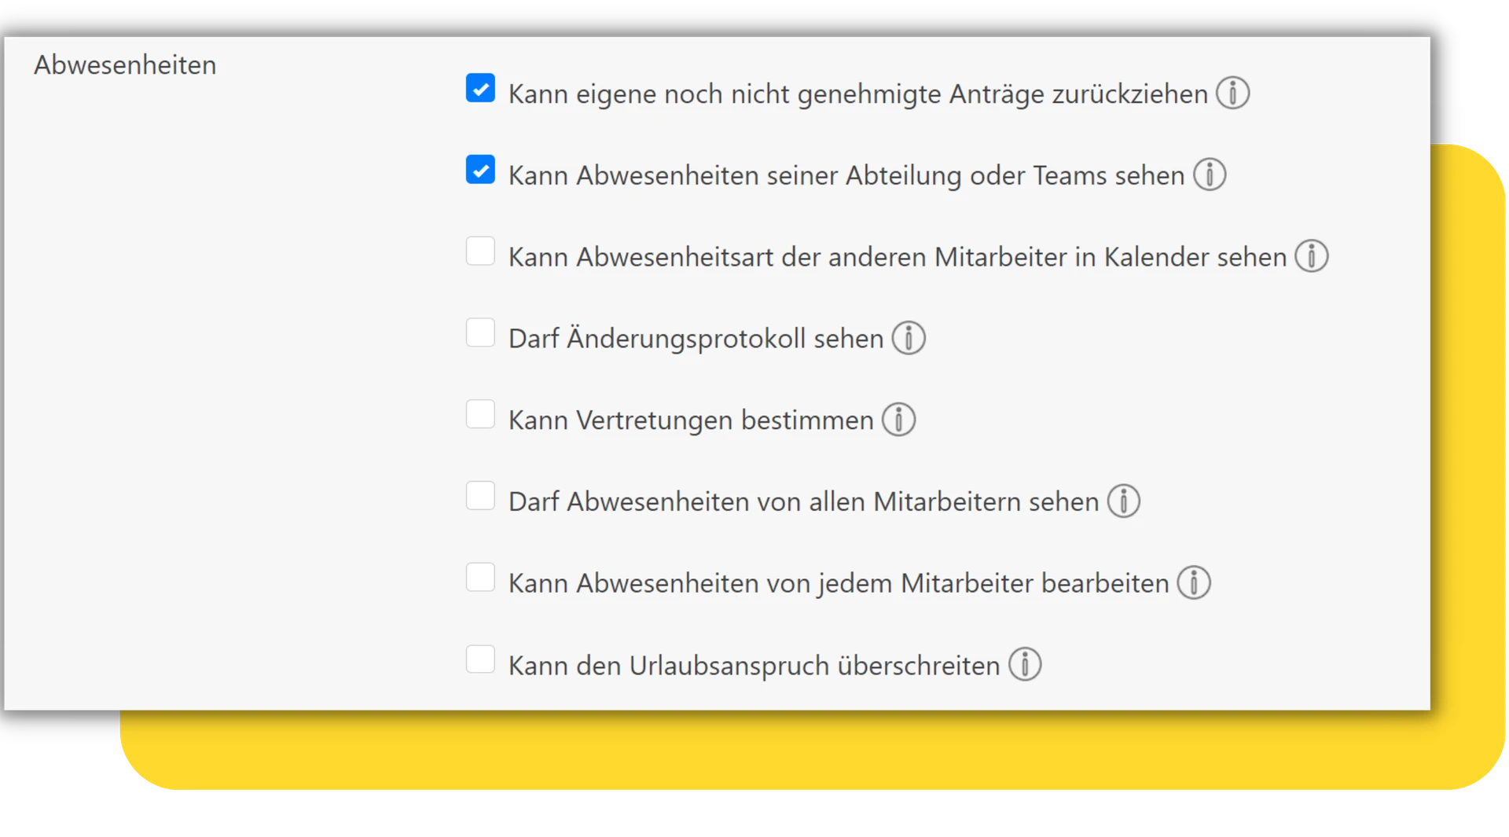Enable 'Kann Vertretungen bestimmen'
The width and height of the screenshot is (1509, 837).
tap(480, 415)
